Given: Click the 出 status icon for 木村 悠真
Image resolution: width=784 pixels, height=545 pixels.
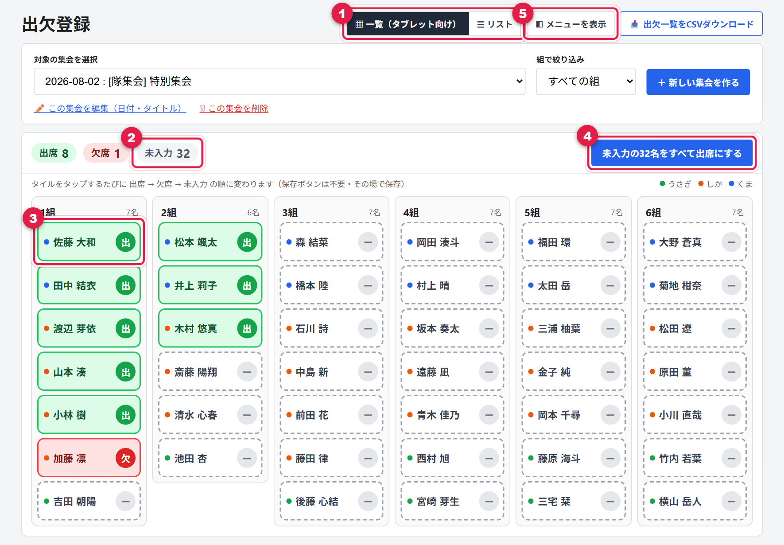Looking at the screenshot, I should (x=247, y=329).
